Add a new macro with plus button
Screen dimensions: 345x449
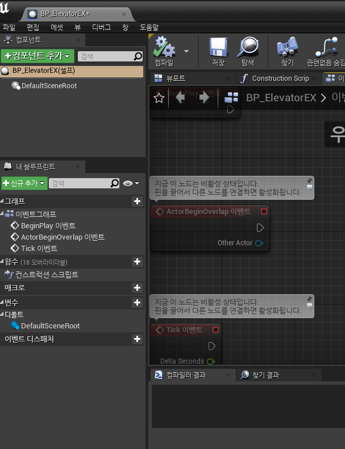pyautogui.click(x=138, y=288)
